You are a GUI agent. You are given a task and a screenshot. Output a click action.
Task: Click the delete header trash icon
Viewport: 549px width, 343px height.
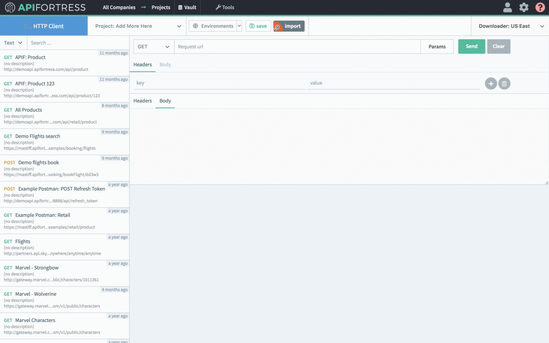pos(504,83)
